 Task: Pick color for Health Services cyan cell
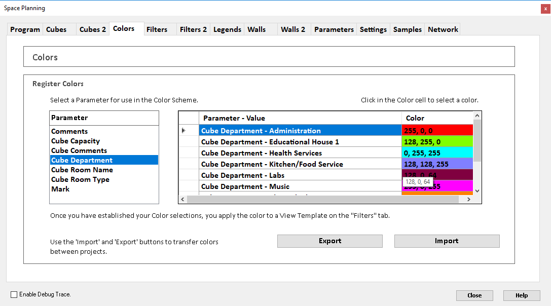point(437,153)
